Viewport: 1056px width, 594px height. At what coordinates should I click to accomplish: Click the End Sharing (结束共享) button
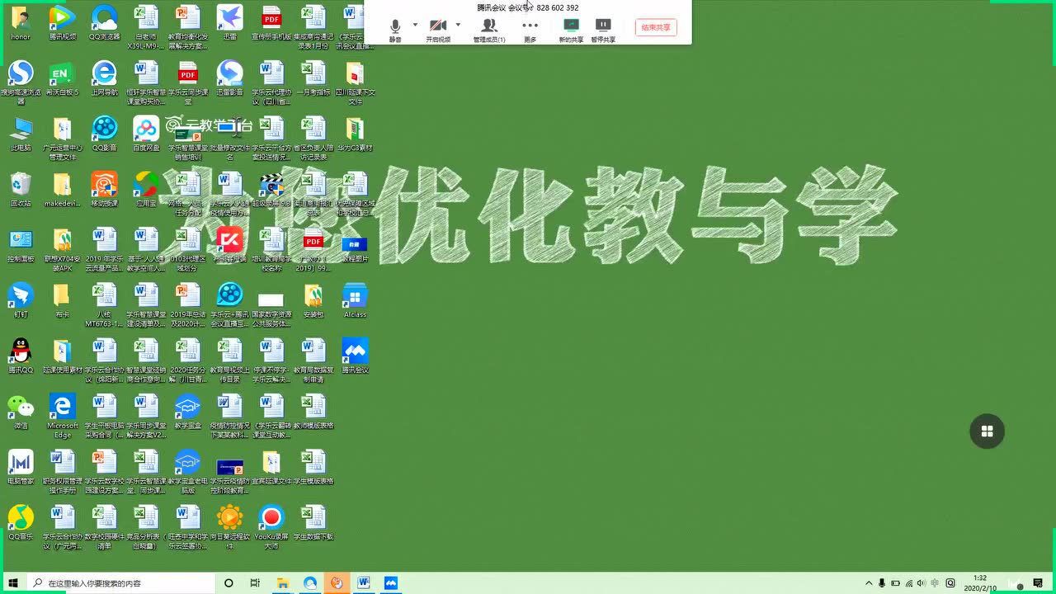pyautogui.click(x=656, y=27)
